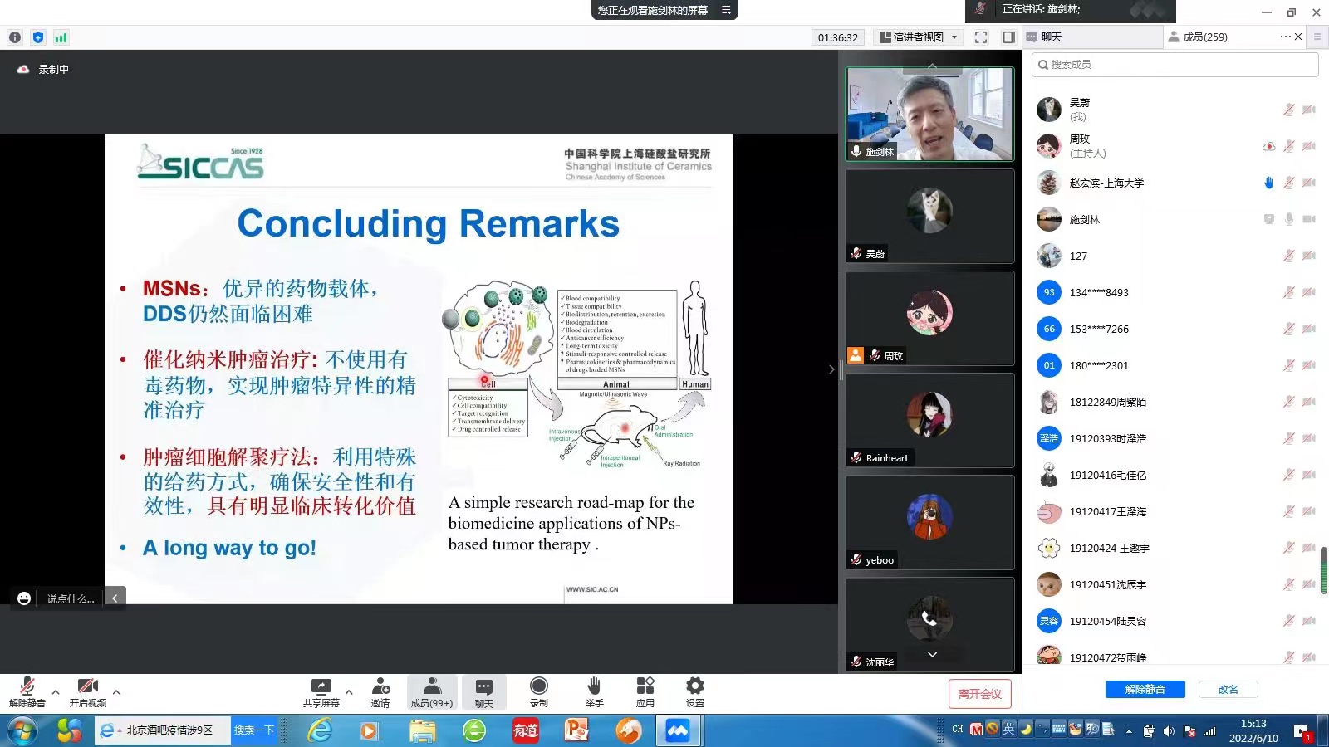
Task: Switch to the 成员(259) tab
Action: click(1204, 37)
